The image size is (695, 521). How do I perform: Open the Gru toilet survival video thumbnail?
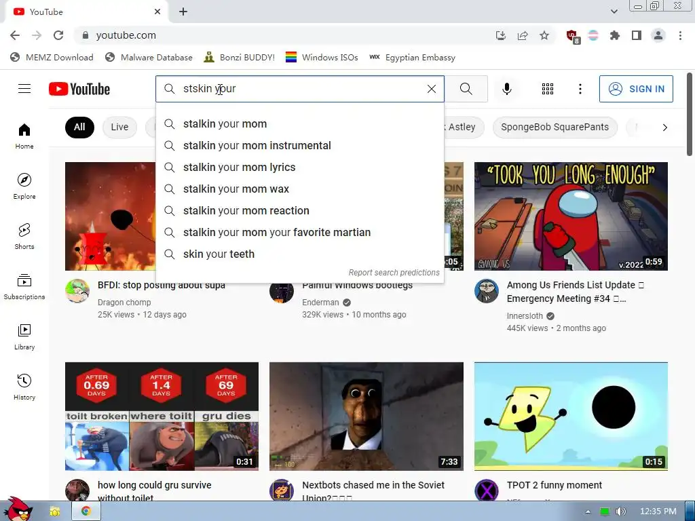[162, 417]
